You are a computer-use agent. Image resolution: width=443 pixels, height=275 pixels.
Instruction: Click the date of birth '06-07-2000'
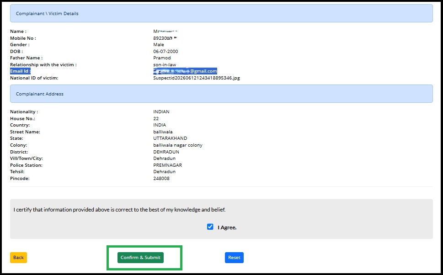tap(165, 51)
